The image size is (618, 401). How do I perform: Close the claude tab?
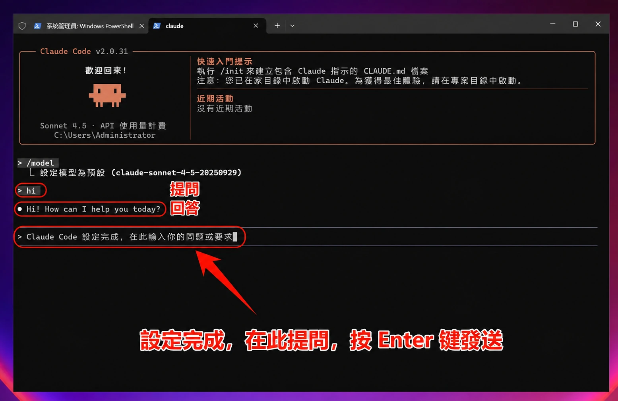256,26
